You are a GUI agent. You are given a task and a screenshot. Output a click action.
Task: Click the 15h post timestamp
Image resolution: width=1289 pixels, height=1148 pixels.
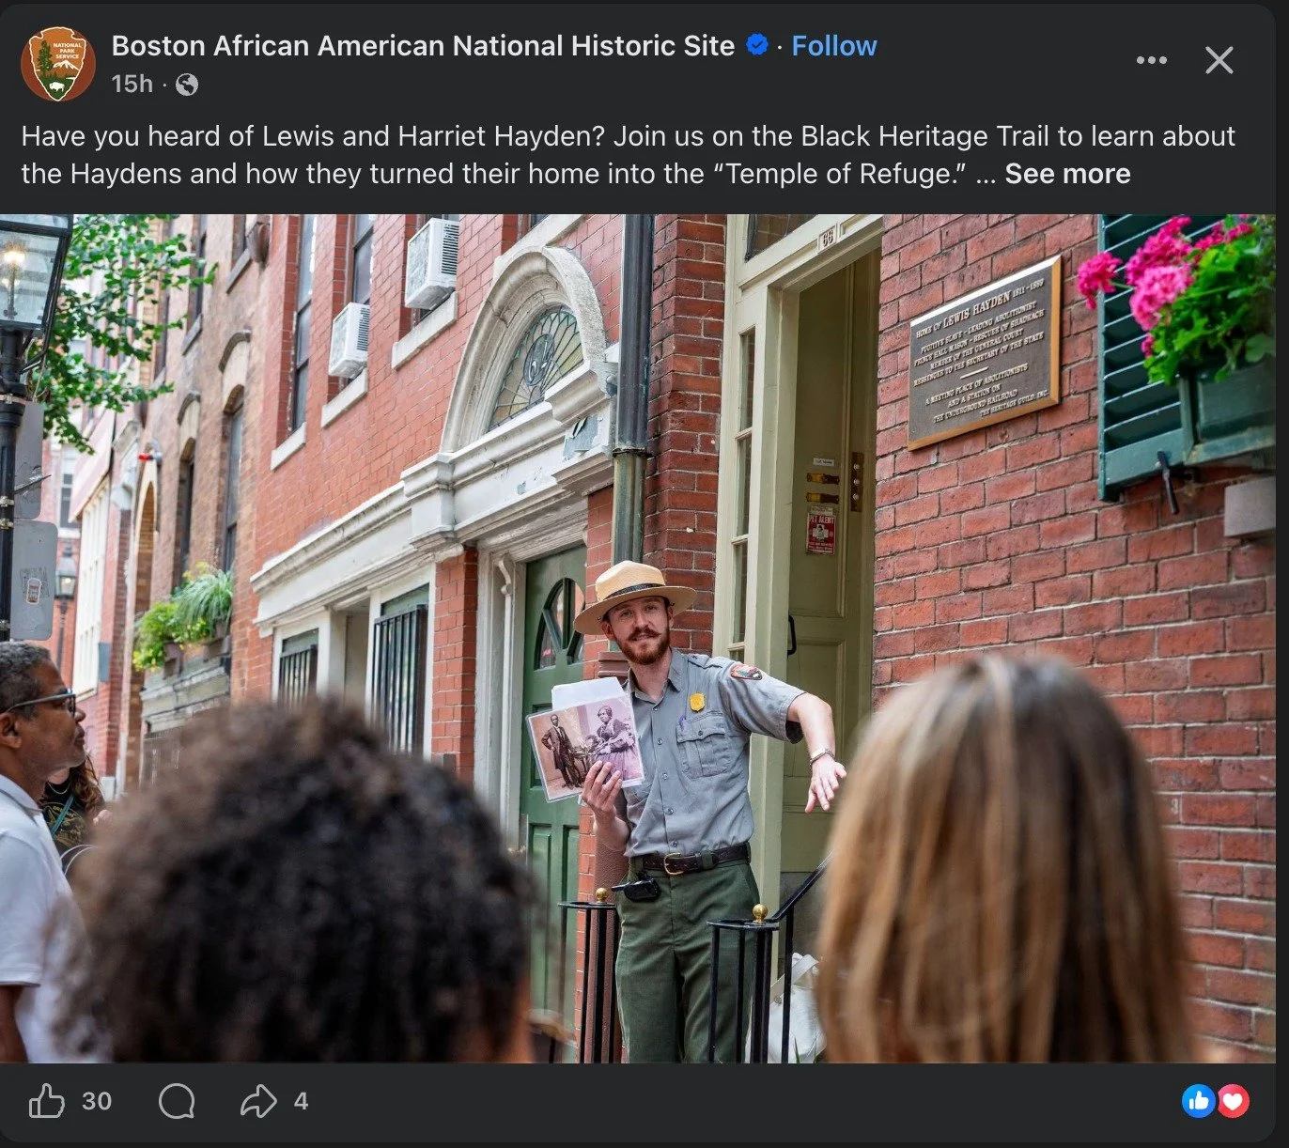point(132,85)
